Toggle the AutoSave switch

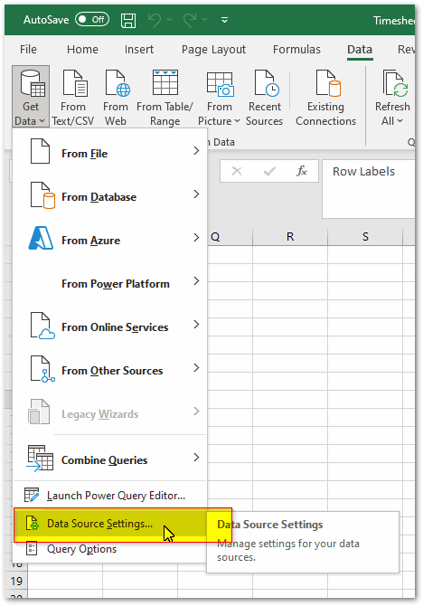tap(92, 20)
